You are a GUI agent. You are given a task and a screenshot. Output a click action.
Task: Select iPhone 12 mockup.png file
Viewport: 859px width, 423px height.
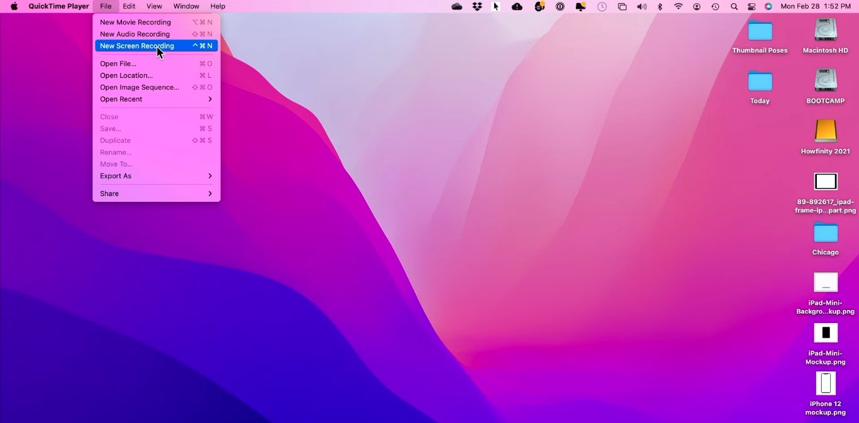tap(825, 394)
